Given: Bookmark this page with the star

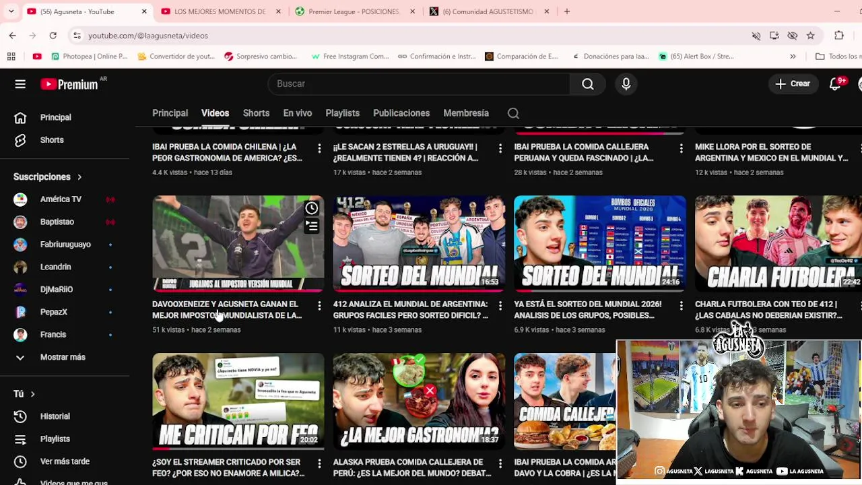Looking at the screenshot, I should click(x=811, y=36).
